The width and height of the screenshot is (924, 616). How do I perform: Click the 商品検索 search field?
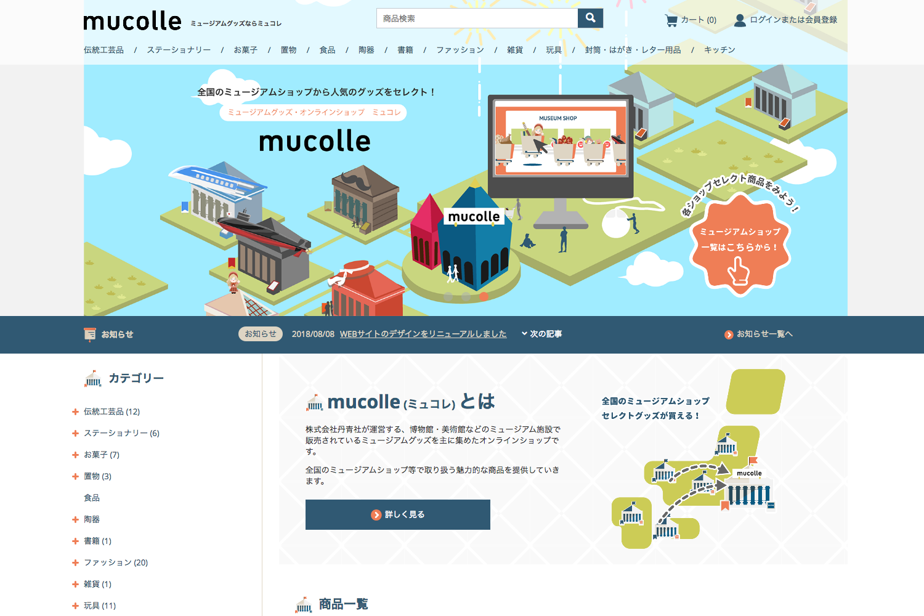pos(477,18)
